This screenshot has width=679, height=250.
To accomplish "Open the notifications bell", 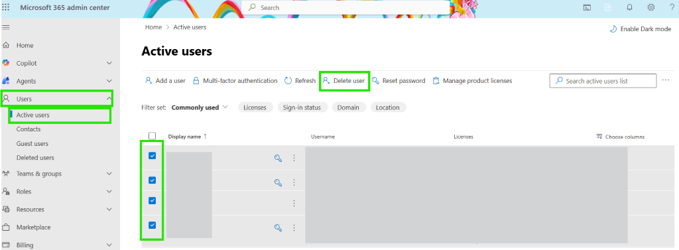I will [630, 7].
